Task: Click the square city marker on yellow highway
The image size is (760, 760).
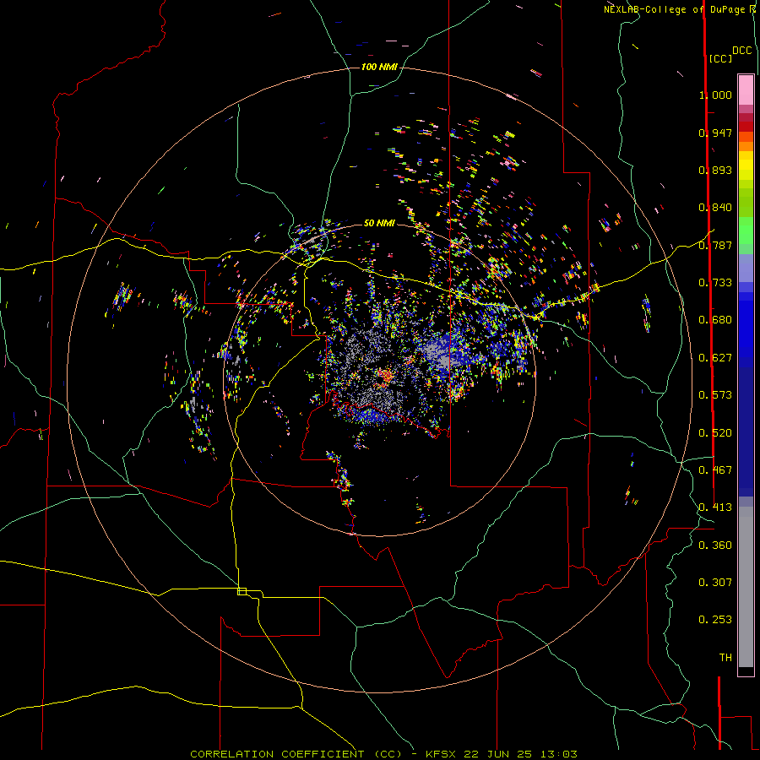Action: 242,591
